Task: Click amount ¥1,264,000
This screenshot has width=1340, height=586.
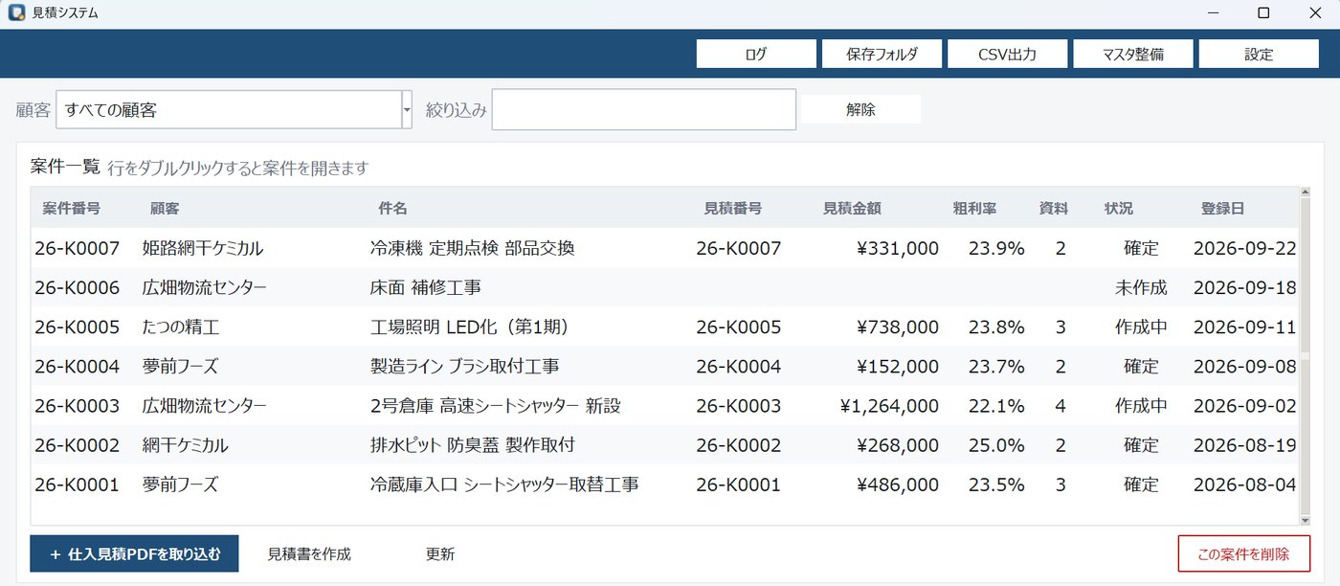Action: click(x=889, y=405)
